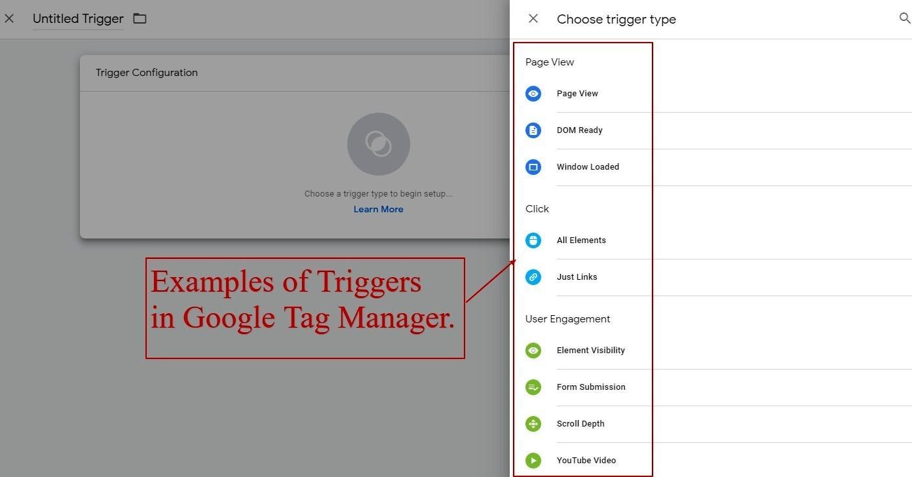Click the folder icon beside Untitled Trigger
Viewport: 912px width, 477px height.
click(139, 18)
